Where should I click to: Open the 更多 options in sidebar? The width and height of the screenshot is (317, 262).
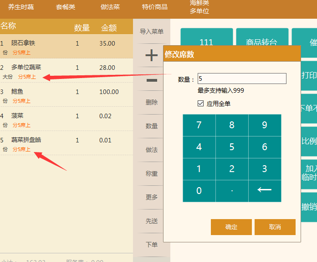pos(152,197)
